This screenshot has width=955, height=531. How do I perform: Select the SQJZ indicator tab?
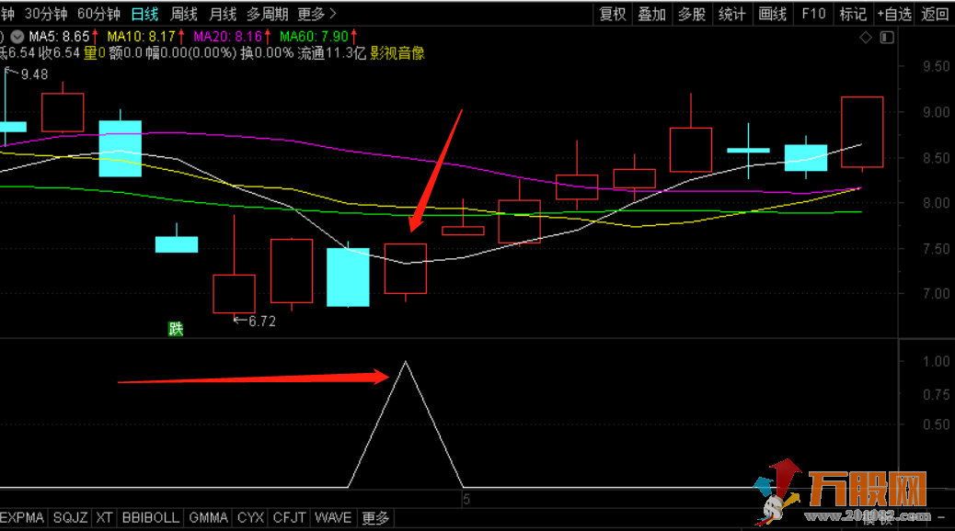coord(71,517)
